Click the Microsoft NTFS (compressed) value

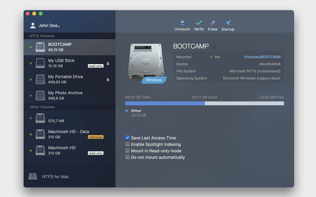coord(255,71)
